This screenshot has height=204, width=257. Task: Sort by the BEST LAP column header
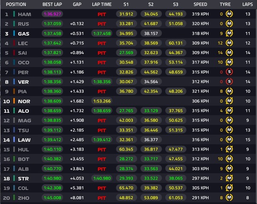[x=53, y=4]
